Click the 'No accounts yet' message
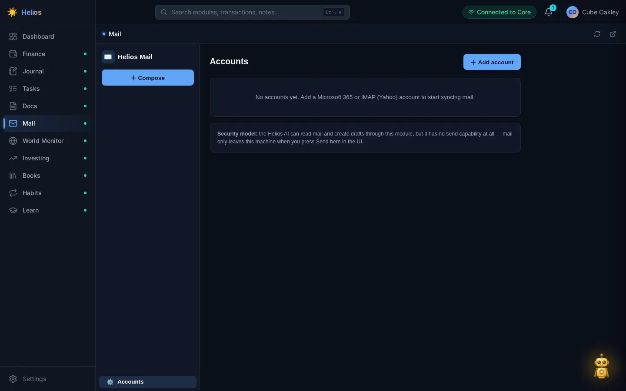 [365, 97]
